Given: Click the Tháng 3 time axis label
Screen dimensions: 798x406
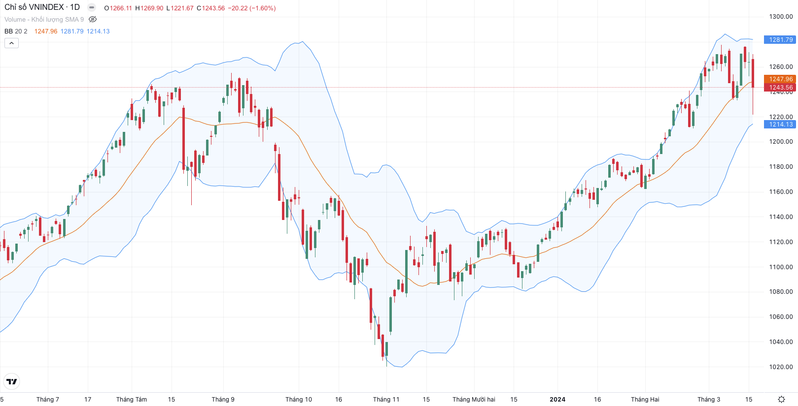Looking at the screenshot, I should coord(709,399).
